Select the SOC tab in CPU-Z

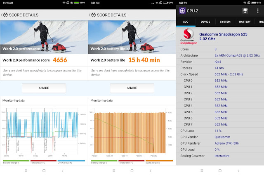pos(186,21)
